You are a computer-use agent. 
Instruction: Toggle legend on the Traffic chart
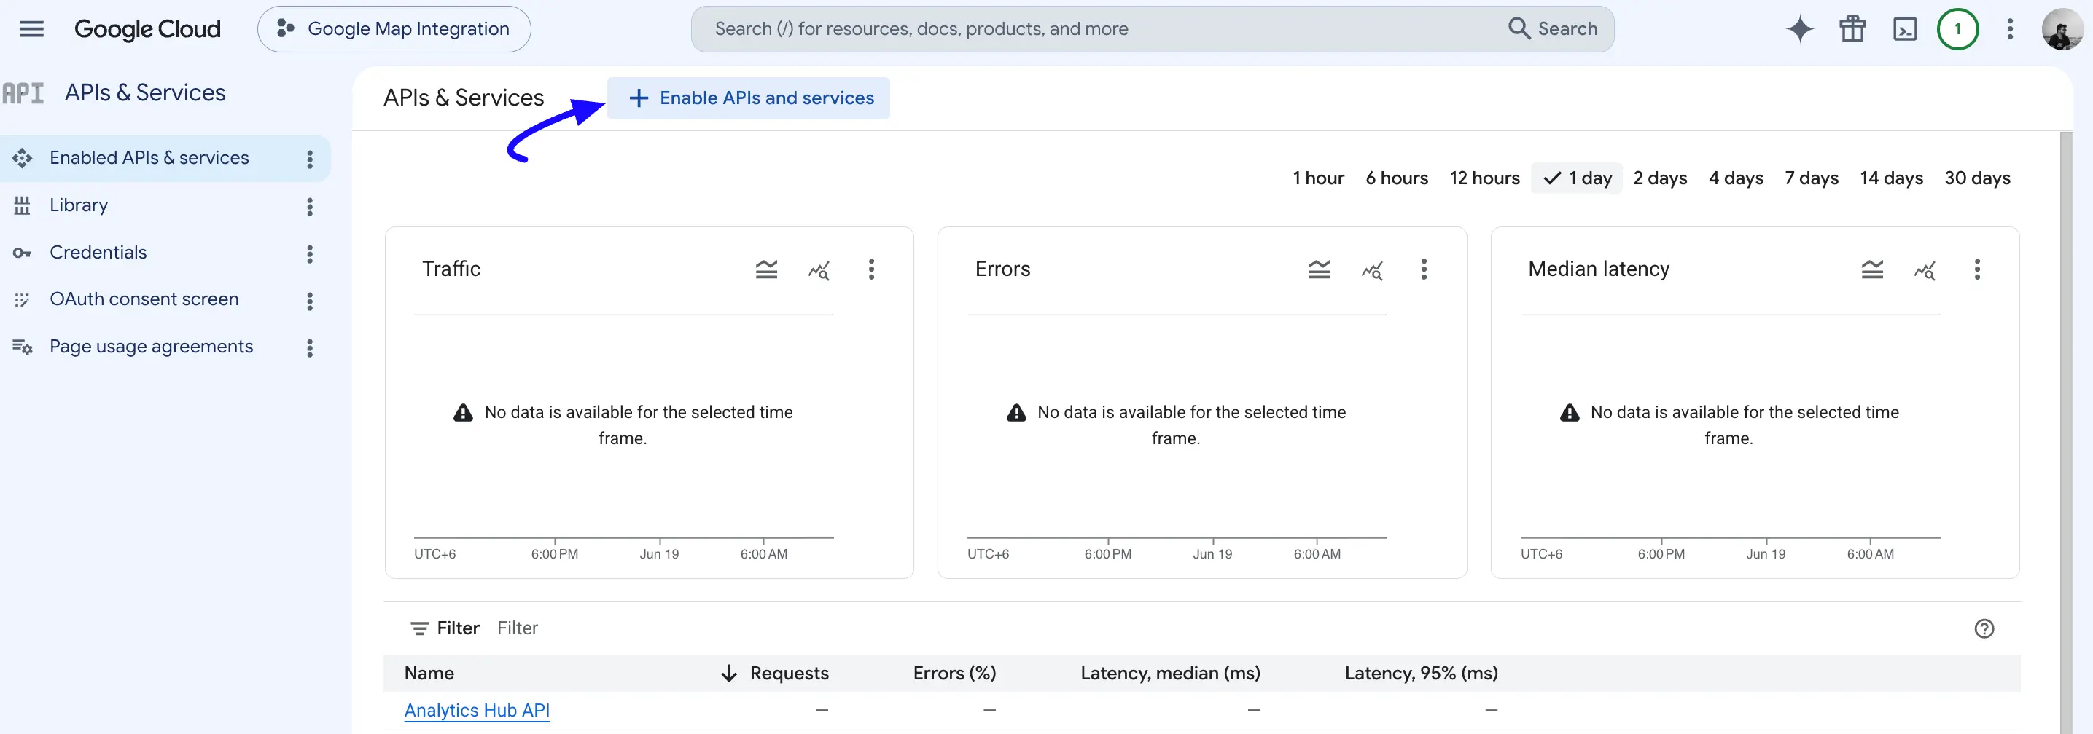click(766, 269)
